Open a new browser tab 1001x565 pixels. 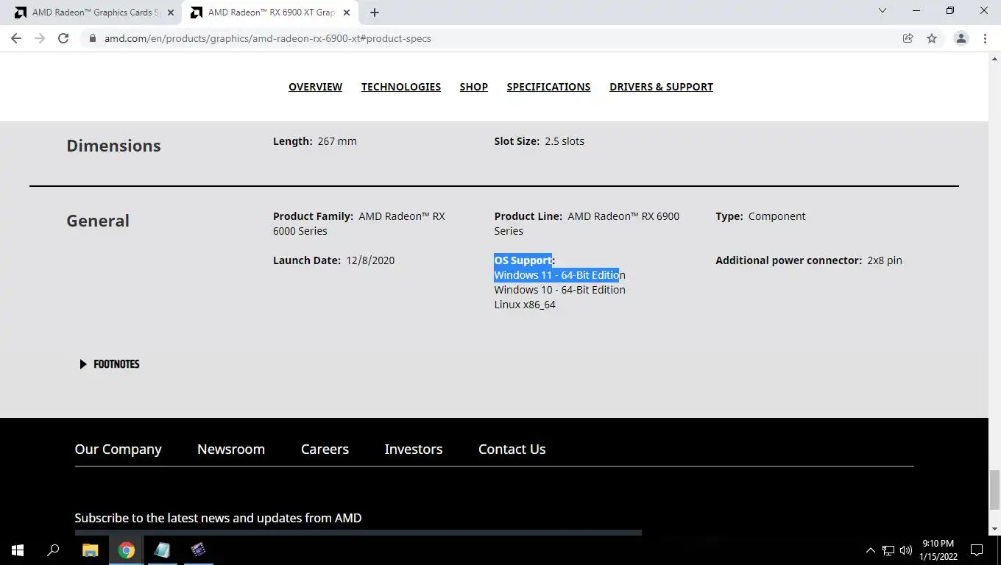coord(374,13)
